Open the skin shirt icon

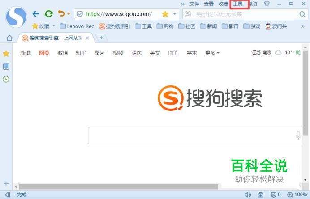(267, 4)
